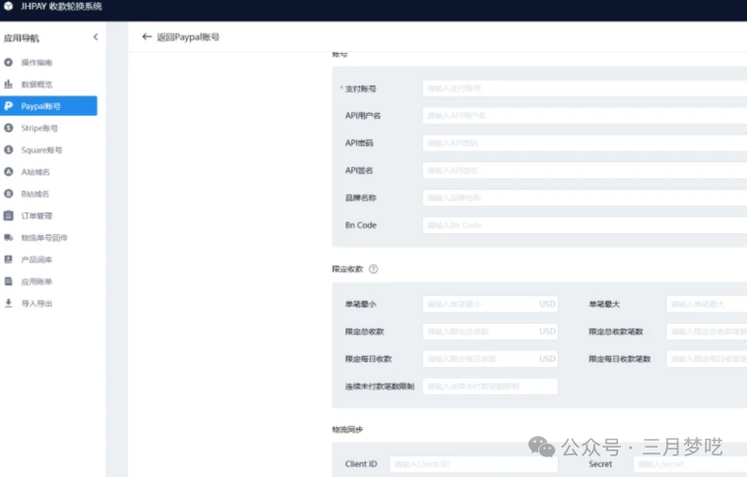
Task: Focus the API密码 input field
Action: [x=585, y=143]
